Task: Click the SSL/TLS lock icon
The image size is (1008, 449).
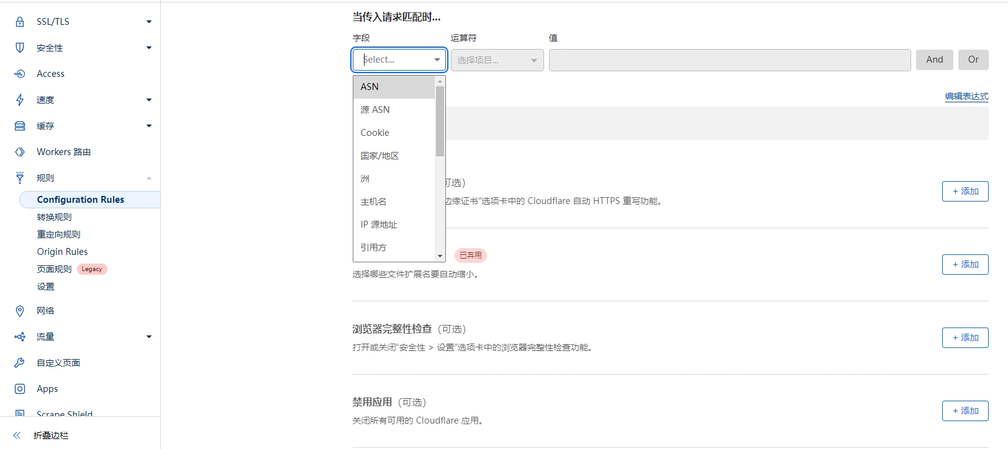Action: pyautogui.click(x=20, y=22)
